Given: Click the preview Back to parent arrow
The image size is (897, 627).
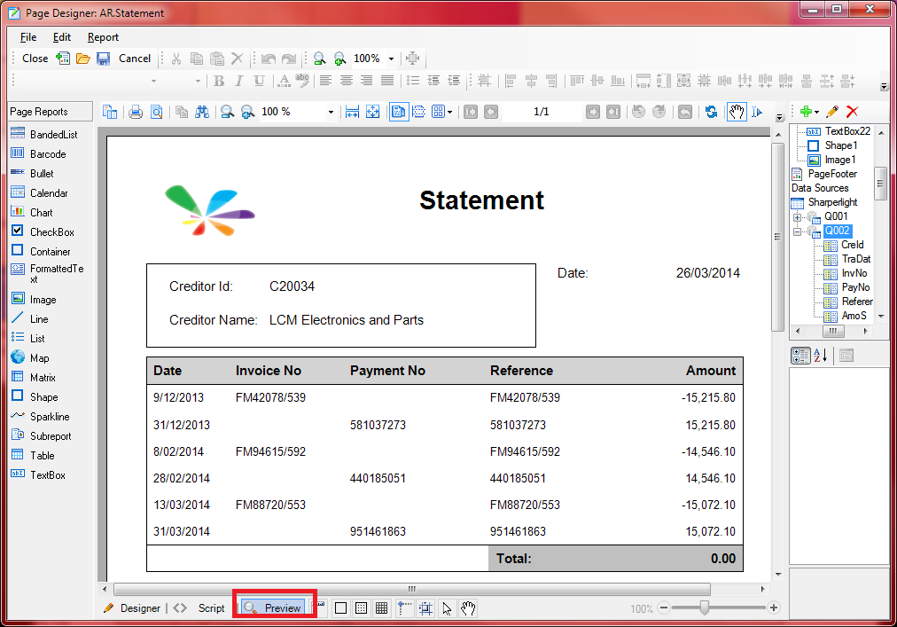Looking at the screenshot, I should 685,113.
